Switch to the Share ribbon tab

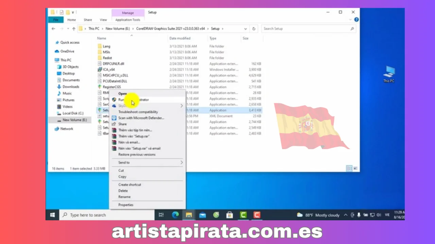[x=88, y=20]
